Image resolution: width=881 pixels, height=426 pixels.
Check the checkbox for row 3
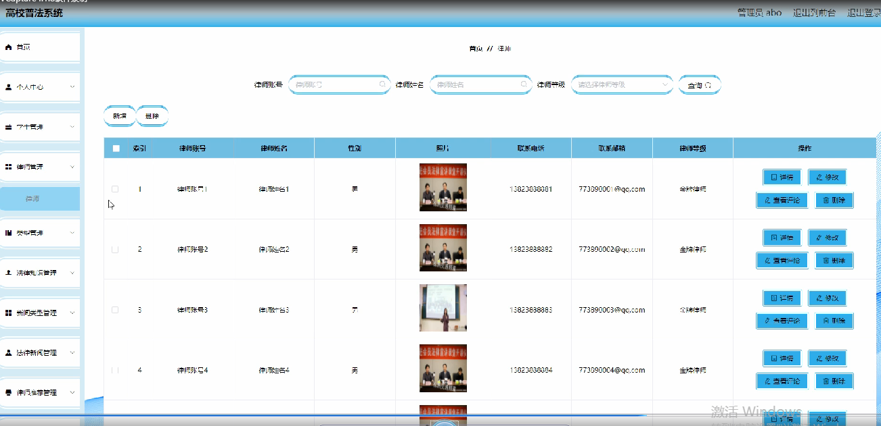[115, 310]
